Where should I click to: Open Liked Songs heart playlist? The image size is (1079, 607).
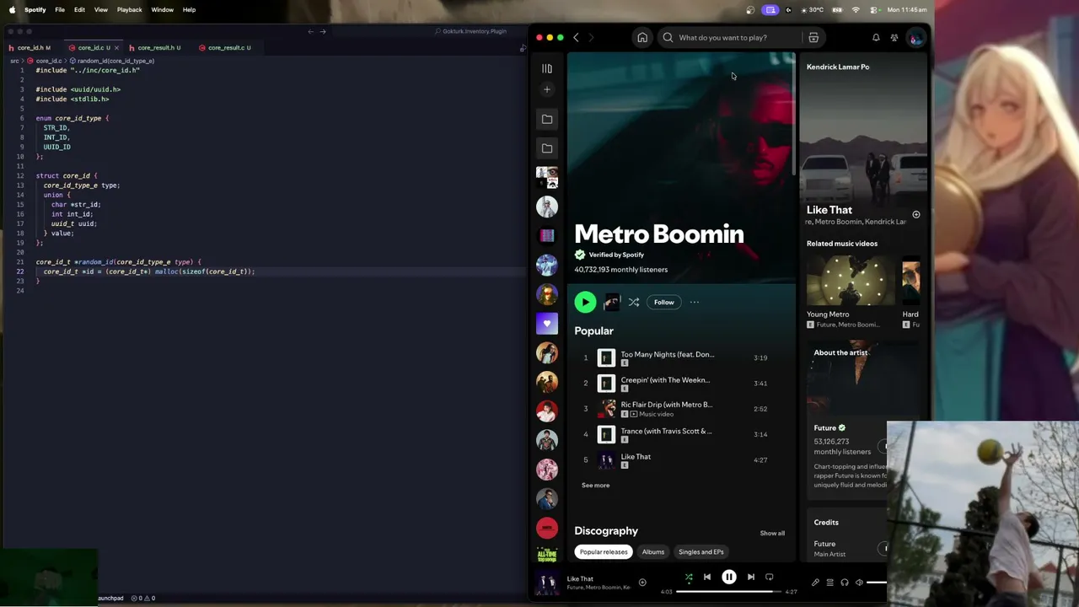click(x=547, y=323)
